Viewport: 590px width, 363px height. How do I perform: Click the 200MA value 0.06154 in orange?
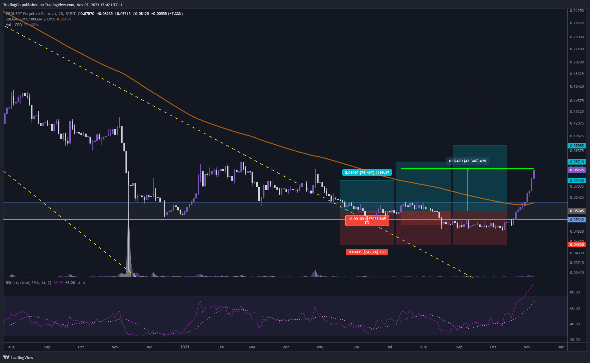pos(64,19)
